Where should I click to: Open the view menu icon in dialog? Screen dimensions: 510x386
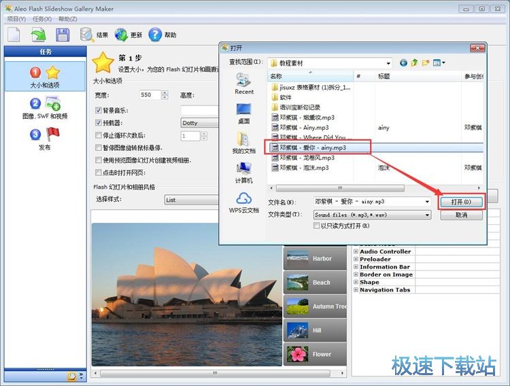[439, 63]
